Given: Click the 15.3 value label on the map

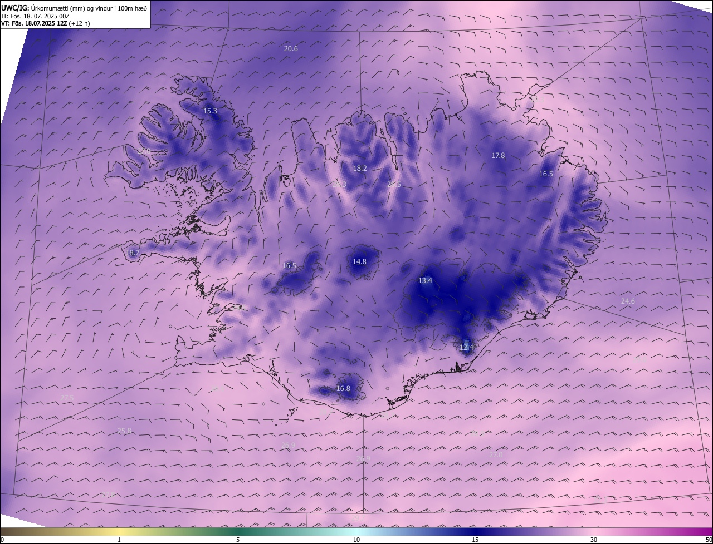Looking at the screenshot, I should coord(210,111).
